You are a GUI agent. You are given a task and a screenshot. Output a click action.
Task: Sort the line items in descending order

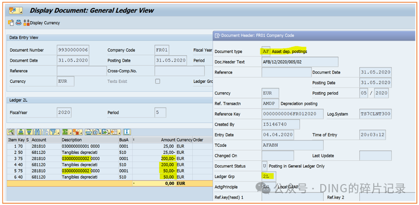(29, 132)
